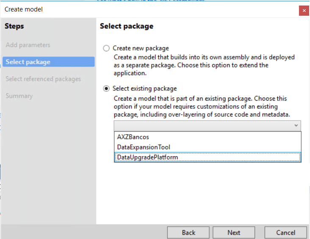Cancel the model creation wizard
Screen dimensions: 310x239
point(285,233)
